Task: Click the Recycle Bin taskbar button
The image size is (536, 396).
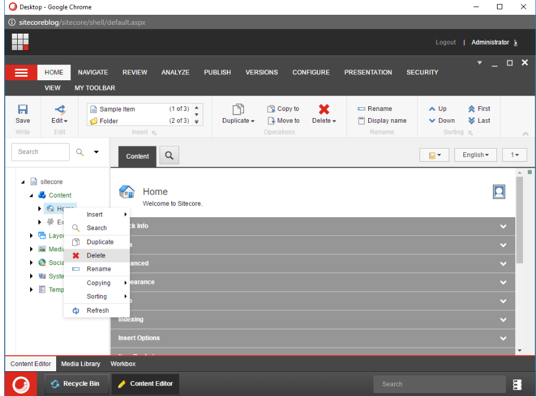Action: coord(77,384)
